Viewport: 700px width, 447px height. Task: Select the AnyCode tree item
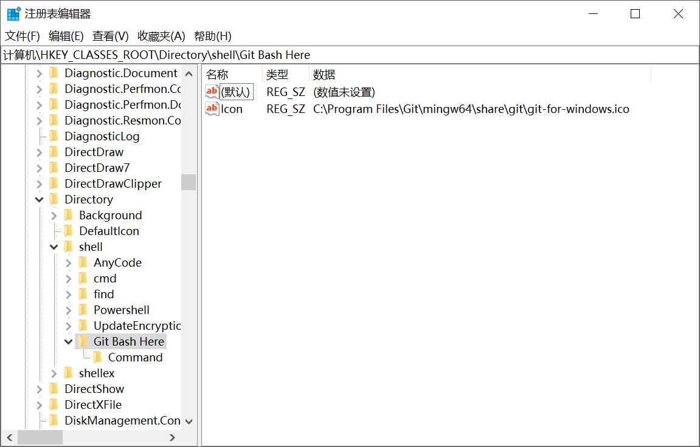[x=117, y=262]
